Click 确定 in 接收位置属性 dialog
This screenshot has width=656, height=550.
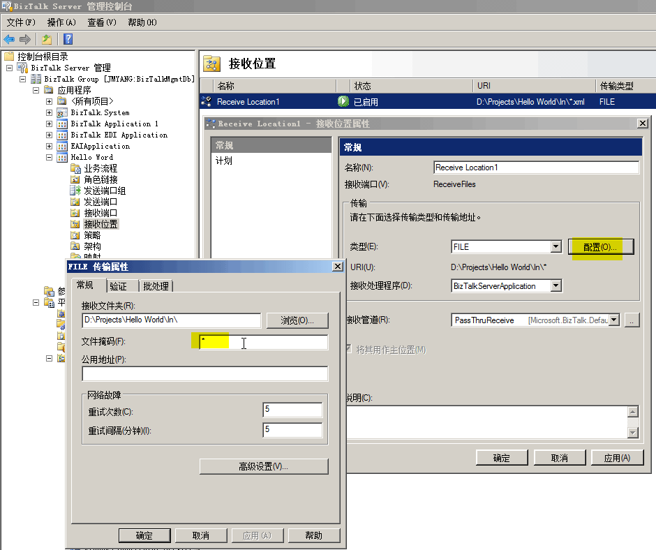(502, 458)
